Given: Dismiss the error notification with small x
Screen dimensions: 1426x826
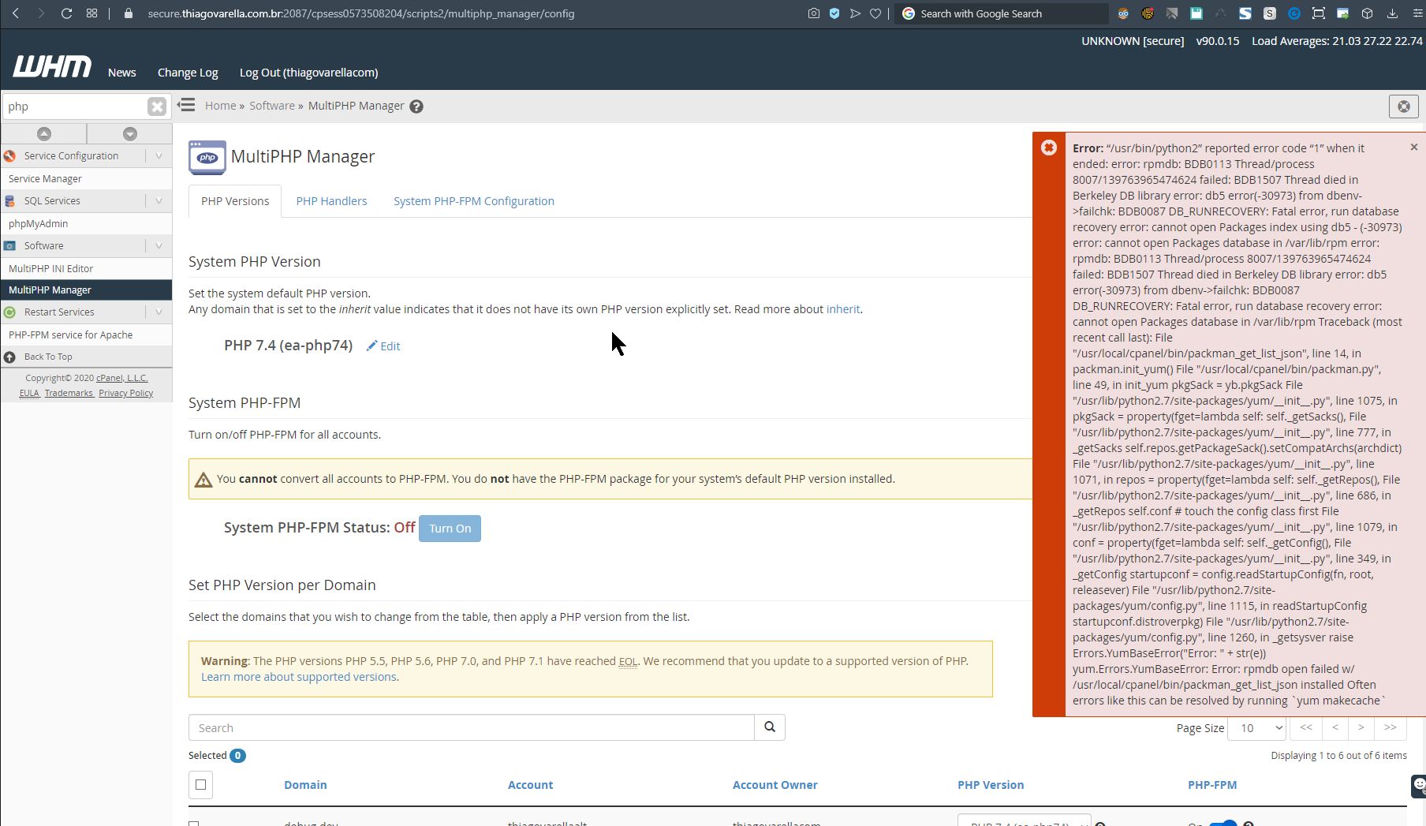Looking at the screenshot, I should (1414, 148).
